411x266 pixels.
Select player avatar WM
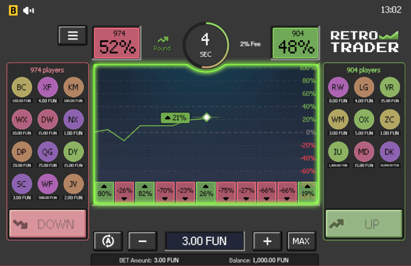point(338,120)
